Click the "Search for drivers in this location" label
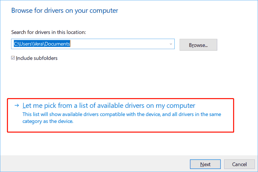 [48, 32]
